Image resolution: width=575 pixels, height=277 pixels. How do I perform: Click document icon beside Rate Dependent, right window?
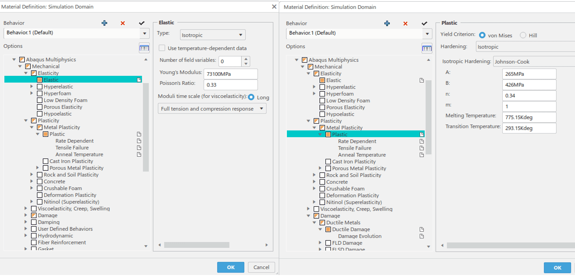[x=421, y=141]
